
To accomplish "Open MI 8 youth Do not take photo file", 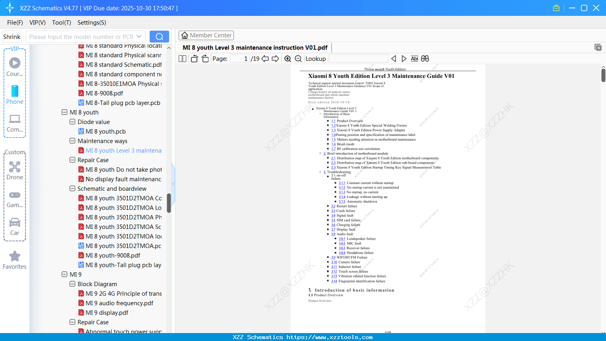I will [120, 170].
